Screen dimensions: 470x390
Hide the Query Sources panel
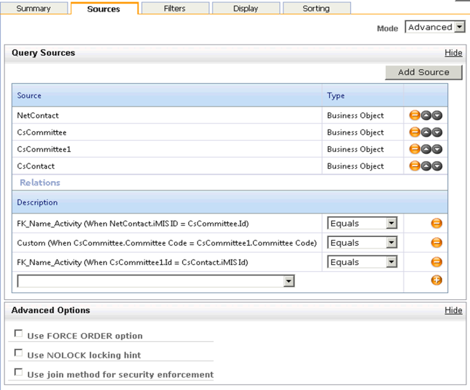click(453, 53)
